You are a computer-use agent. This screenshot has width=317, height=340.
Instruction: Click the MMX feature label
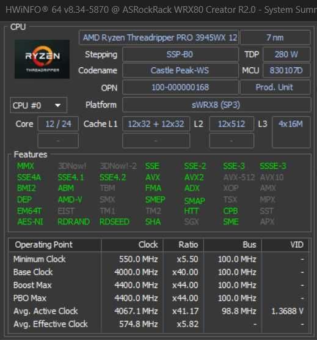(x=26, y=166)
